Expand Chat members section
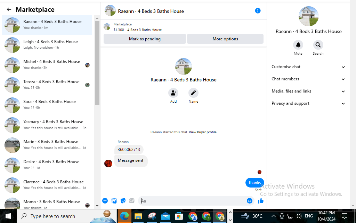The height and width of the screenshot is (223, 356). [308, 79]
